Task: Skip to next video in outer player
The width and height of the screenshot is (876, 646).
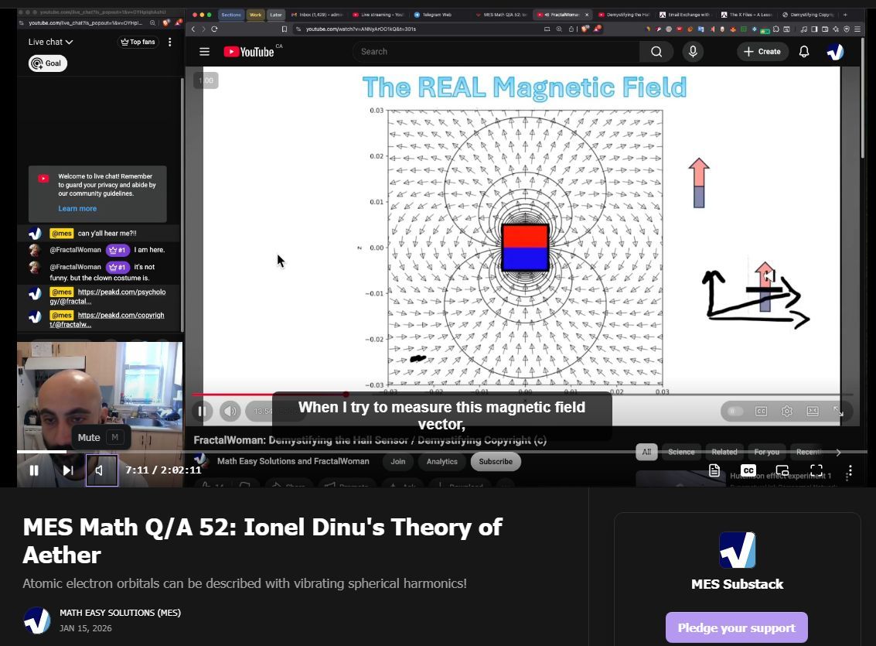Action: coord(68,470)
